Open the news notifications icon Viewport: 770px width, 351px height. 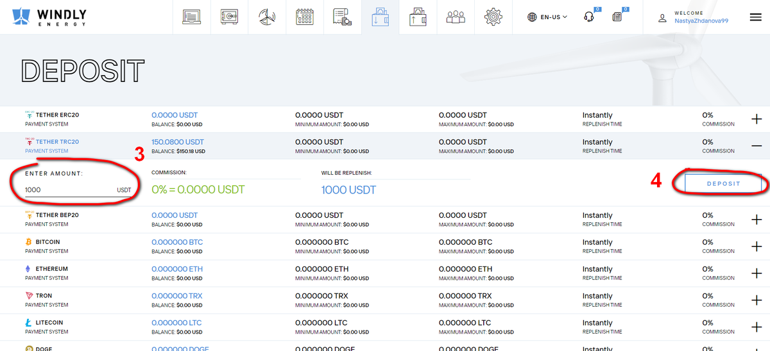point(617,17)
